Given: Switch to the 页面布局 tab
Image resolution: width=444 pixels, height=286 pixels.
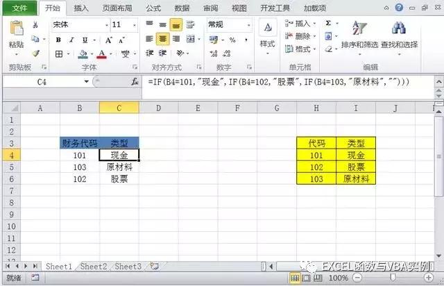Looking at the screenshot, I should tap(117, 8).
